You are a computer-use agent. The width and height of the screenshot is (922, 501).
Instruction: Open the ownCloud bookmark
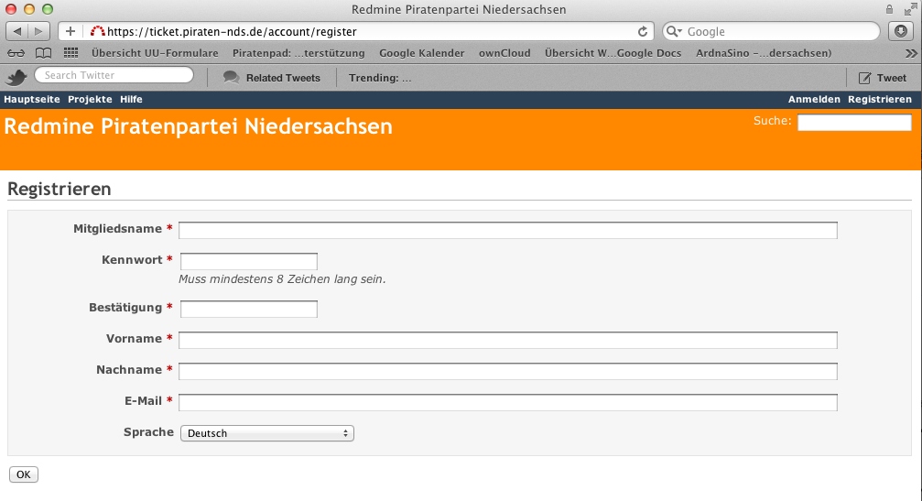click(x=504, y=53)
